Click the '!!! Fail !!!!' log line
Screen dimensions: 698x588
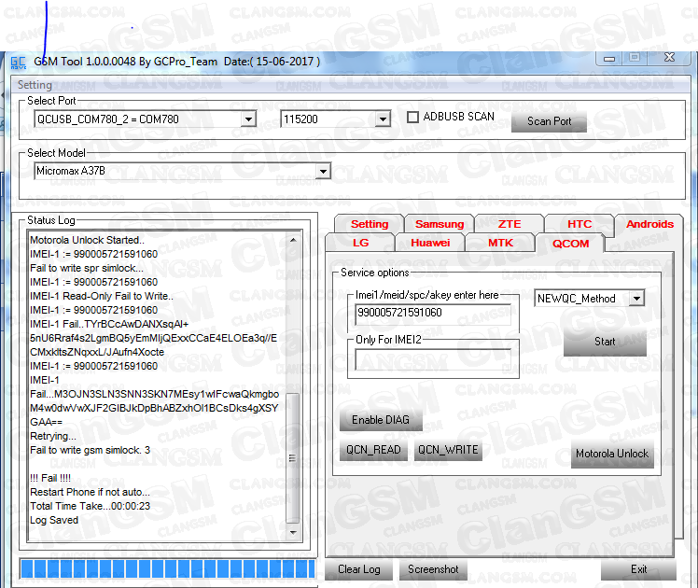(50, 478)
